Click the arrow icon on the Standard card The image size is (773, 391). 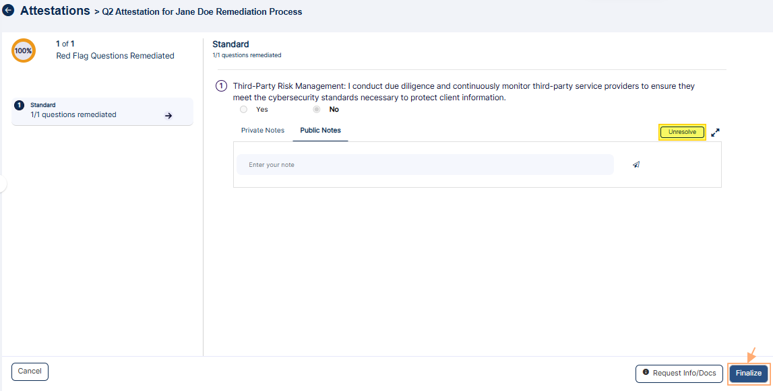168,116
